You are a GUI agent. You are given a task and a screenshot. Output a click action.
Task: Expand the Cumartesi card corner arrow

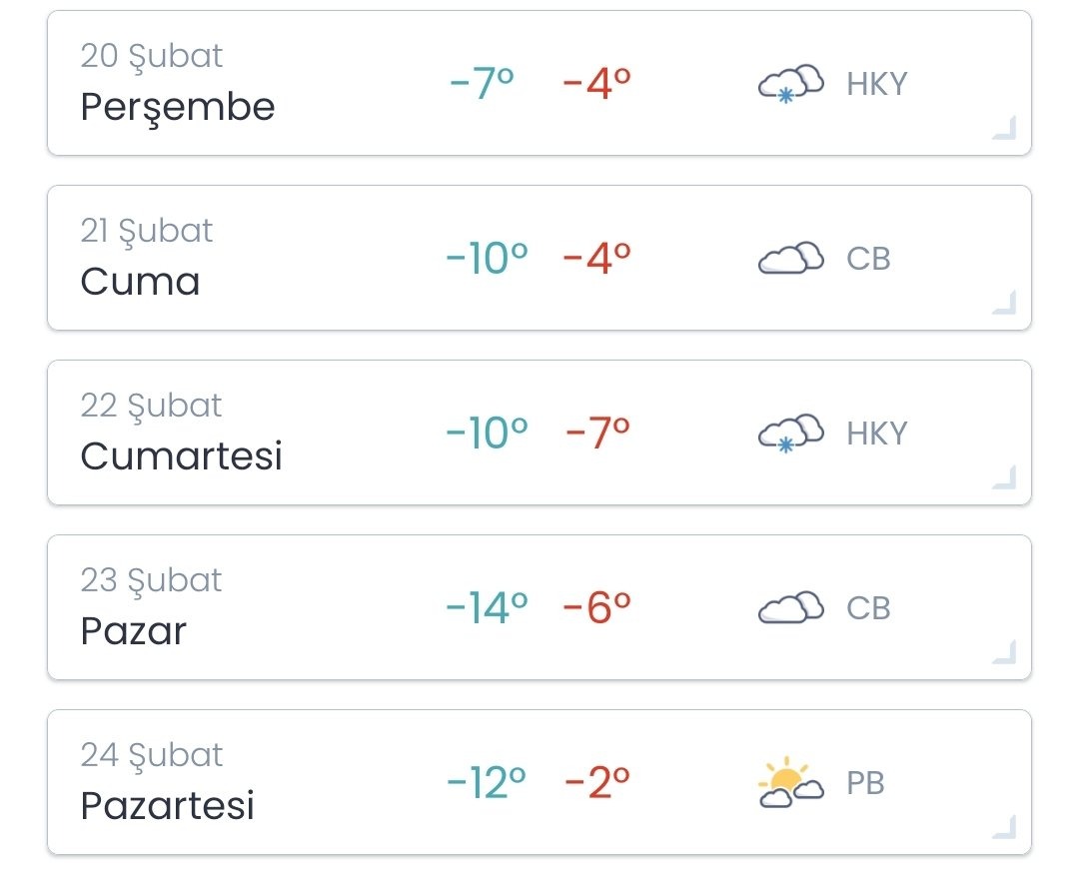(1004, 477)
